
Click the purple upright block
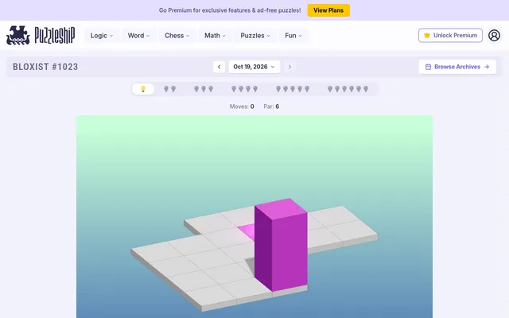click(281, 244)
